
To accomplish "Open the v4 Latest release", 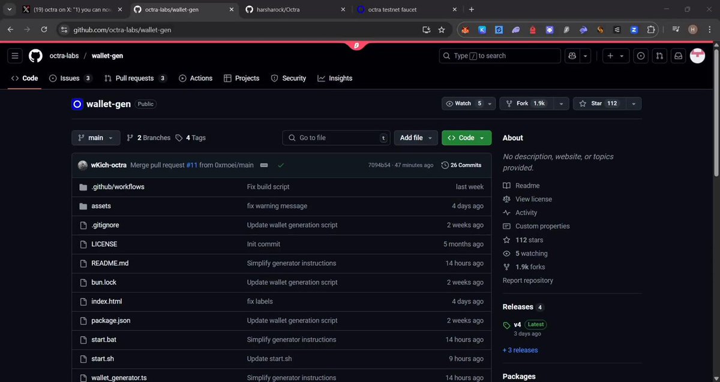I will coord(525,325).
